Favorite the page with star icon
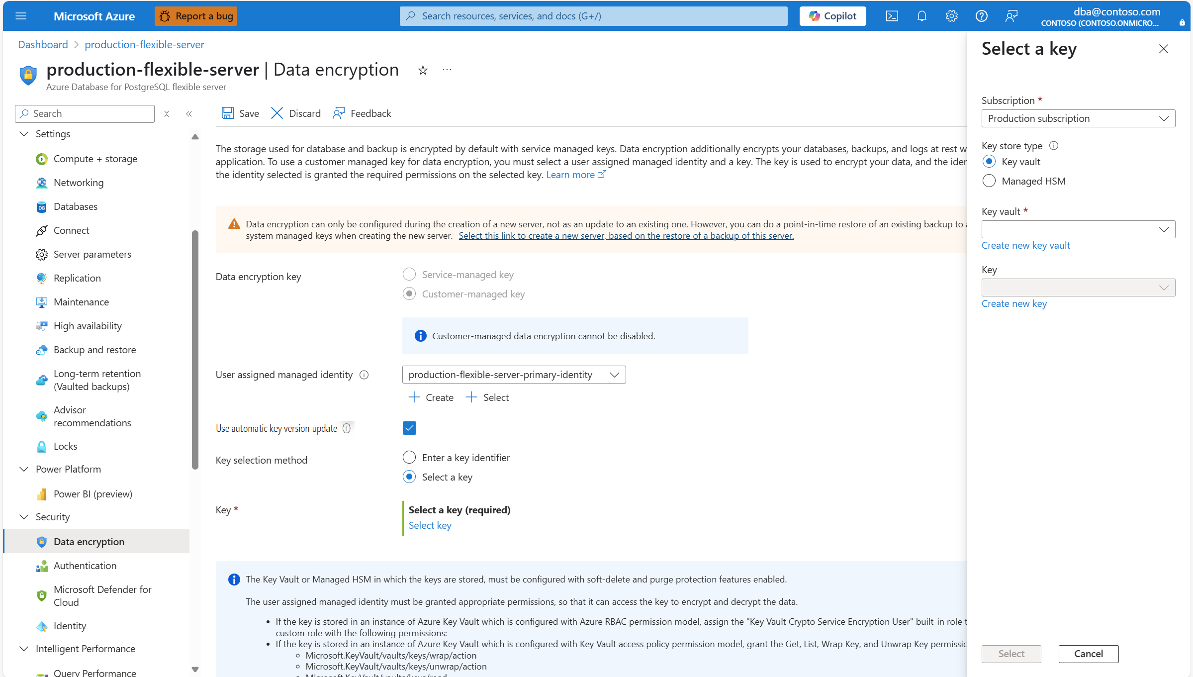The height and width of the screenshot is (677, 1193). tap(423, 70)
